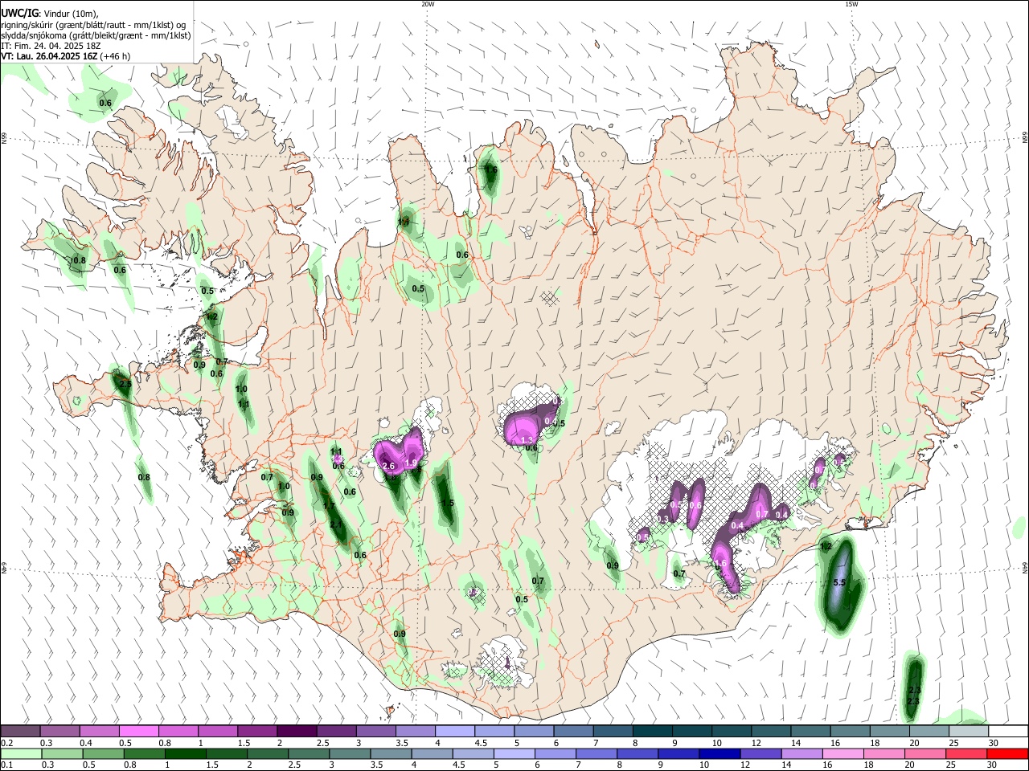Click the crosshatched marker north of the central glacier

click(549, 298)
